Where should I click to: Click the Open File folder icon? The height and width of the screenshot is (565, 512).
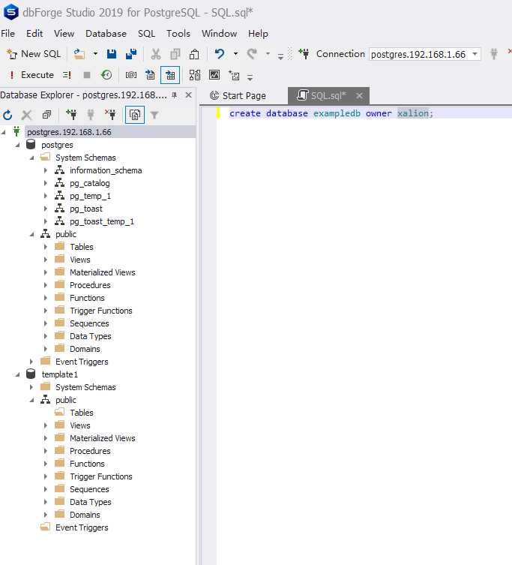[79, 54]
